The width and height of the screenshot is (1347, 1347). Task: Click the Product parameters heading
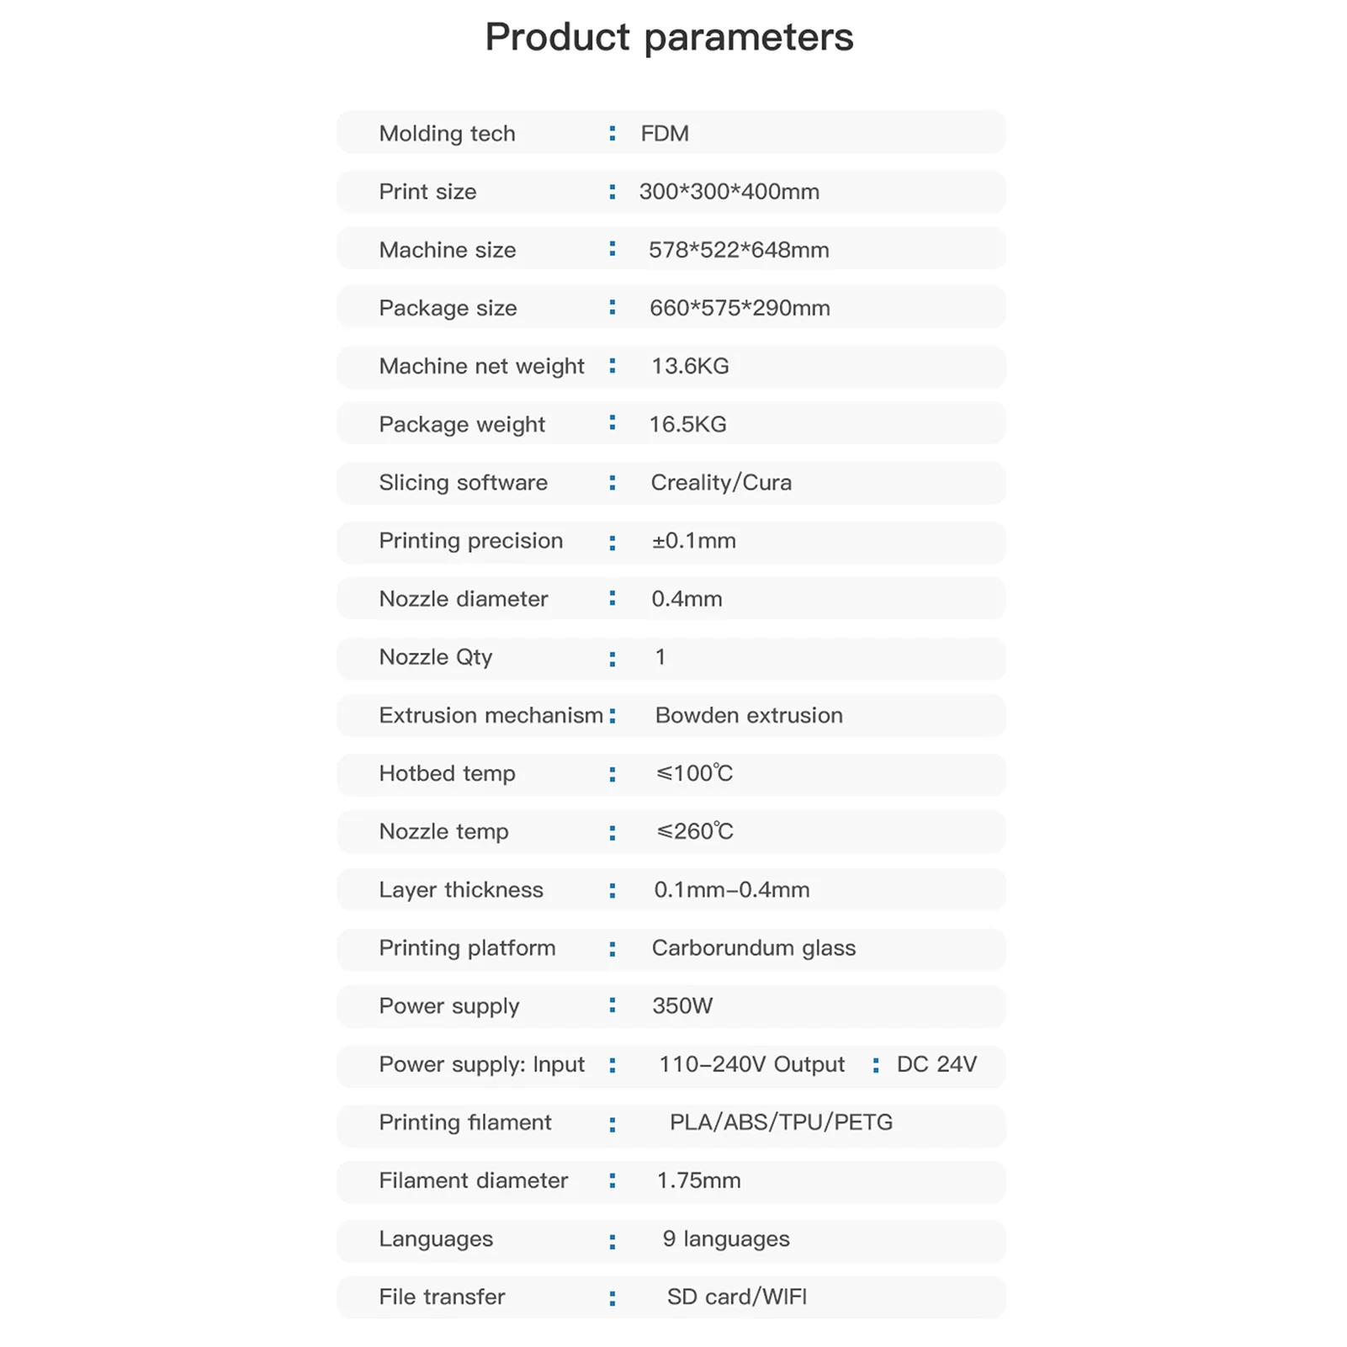coord(669,39)
